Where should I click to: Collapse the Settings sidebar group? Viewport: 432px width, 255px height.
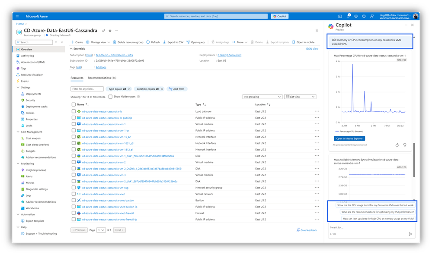[x=18, y=88]
